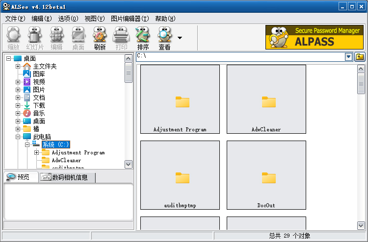Click tree panel scroll up arrow
368x242 pixels.
(x=129, y=58)
